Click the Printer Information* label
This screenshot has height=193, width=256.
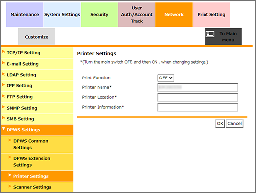(x=103, y=107)
